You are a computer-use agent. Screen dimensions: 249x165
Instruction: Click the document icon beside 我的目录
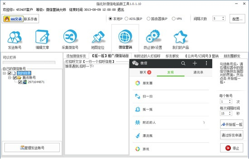pos(14,73)
